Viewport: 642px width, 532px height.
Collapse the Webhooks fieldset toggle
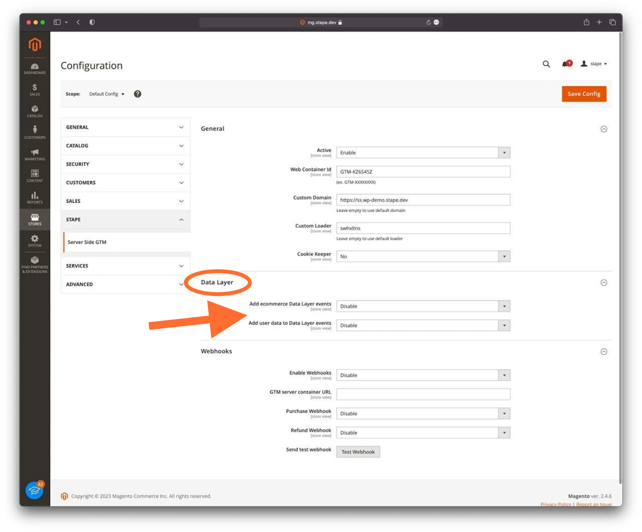point(603,352)
